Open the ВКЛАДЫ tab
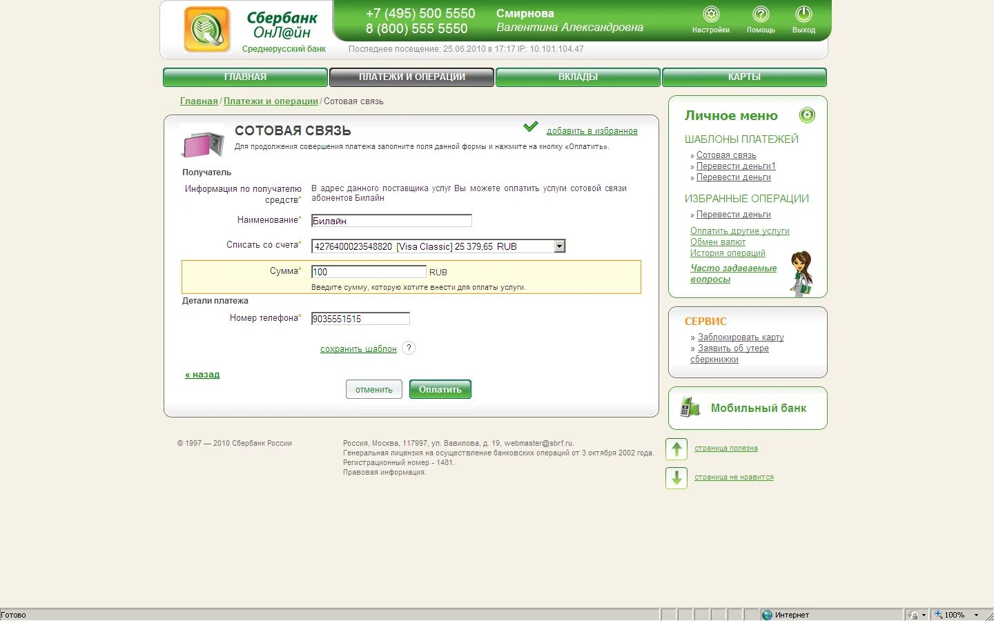Viewport: 994px width, 621px height. coord(578,77)
